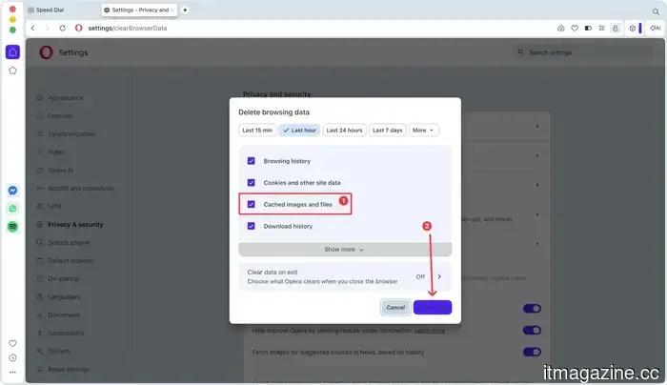
Task: Select Last 24 hours time range
Action: [344, 131]
